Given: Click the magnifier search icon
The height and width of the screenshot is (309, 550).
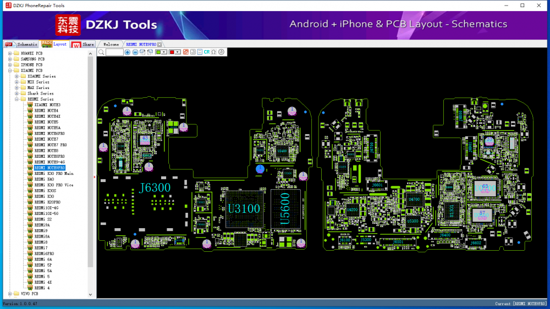Looking at the screenshot, I should [101, 52].
